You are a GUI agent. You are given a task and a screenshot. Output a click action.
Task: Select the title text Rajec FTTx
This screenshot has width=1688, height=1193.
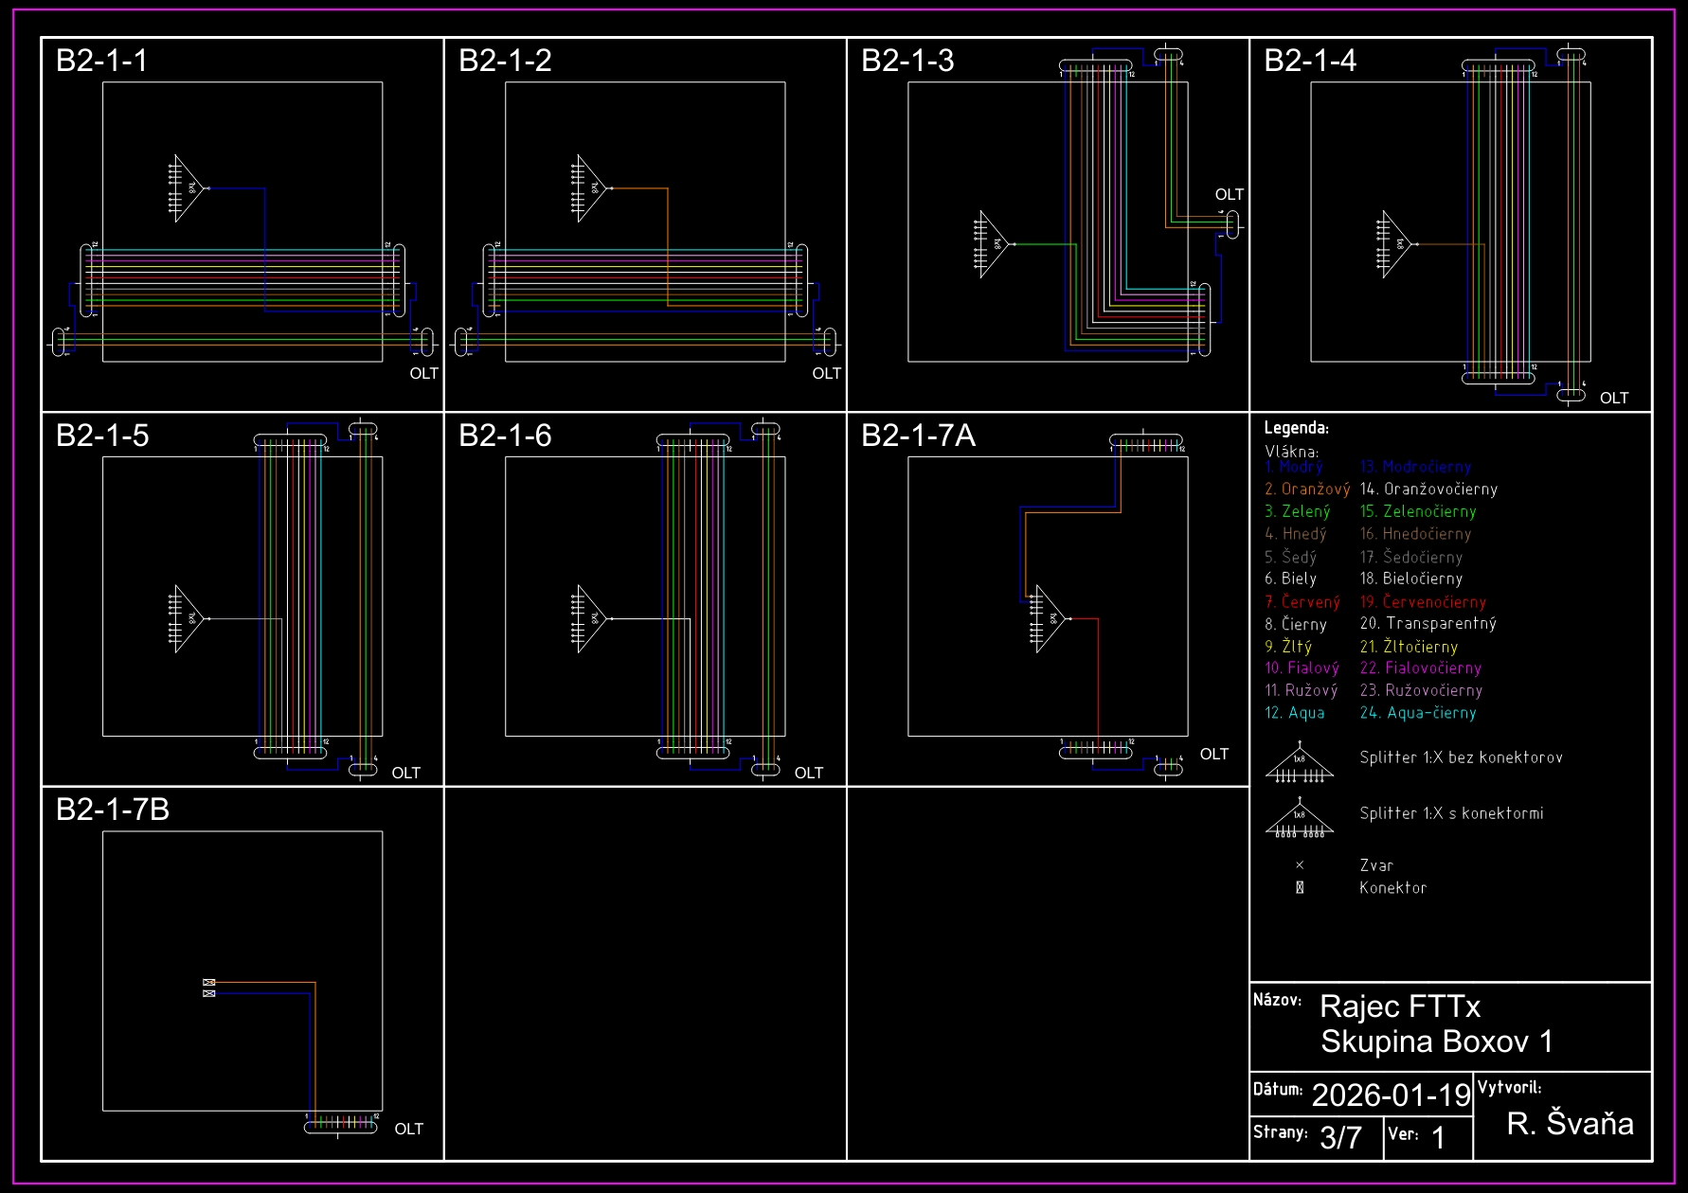pyautogui.click(x=1399, y=1006)
